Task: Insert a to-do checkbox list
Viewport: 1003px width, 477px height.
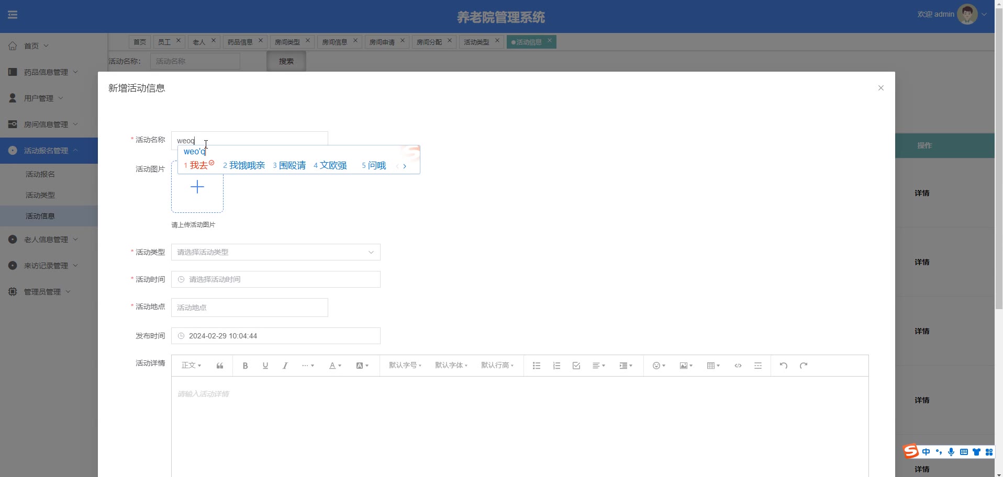Action: [576, 366]
